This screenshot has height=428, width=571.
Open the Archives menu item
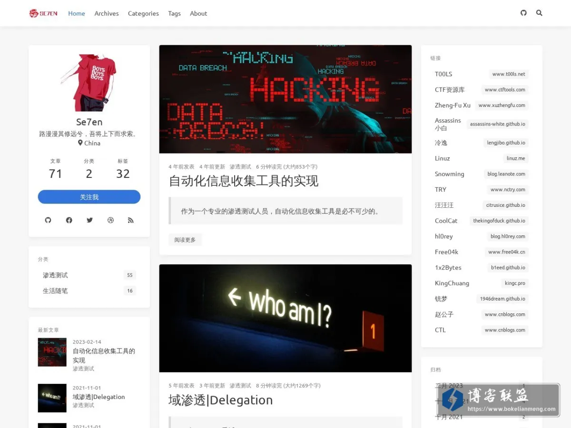point(107,13)
